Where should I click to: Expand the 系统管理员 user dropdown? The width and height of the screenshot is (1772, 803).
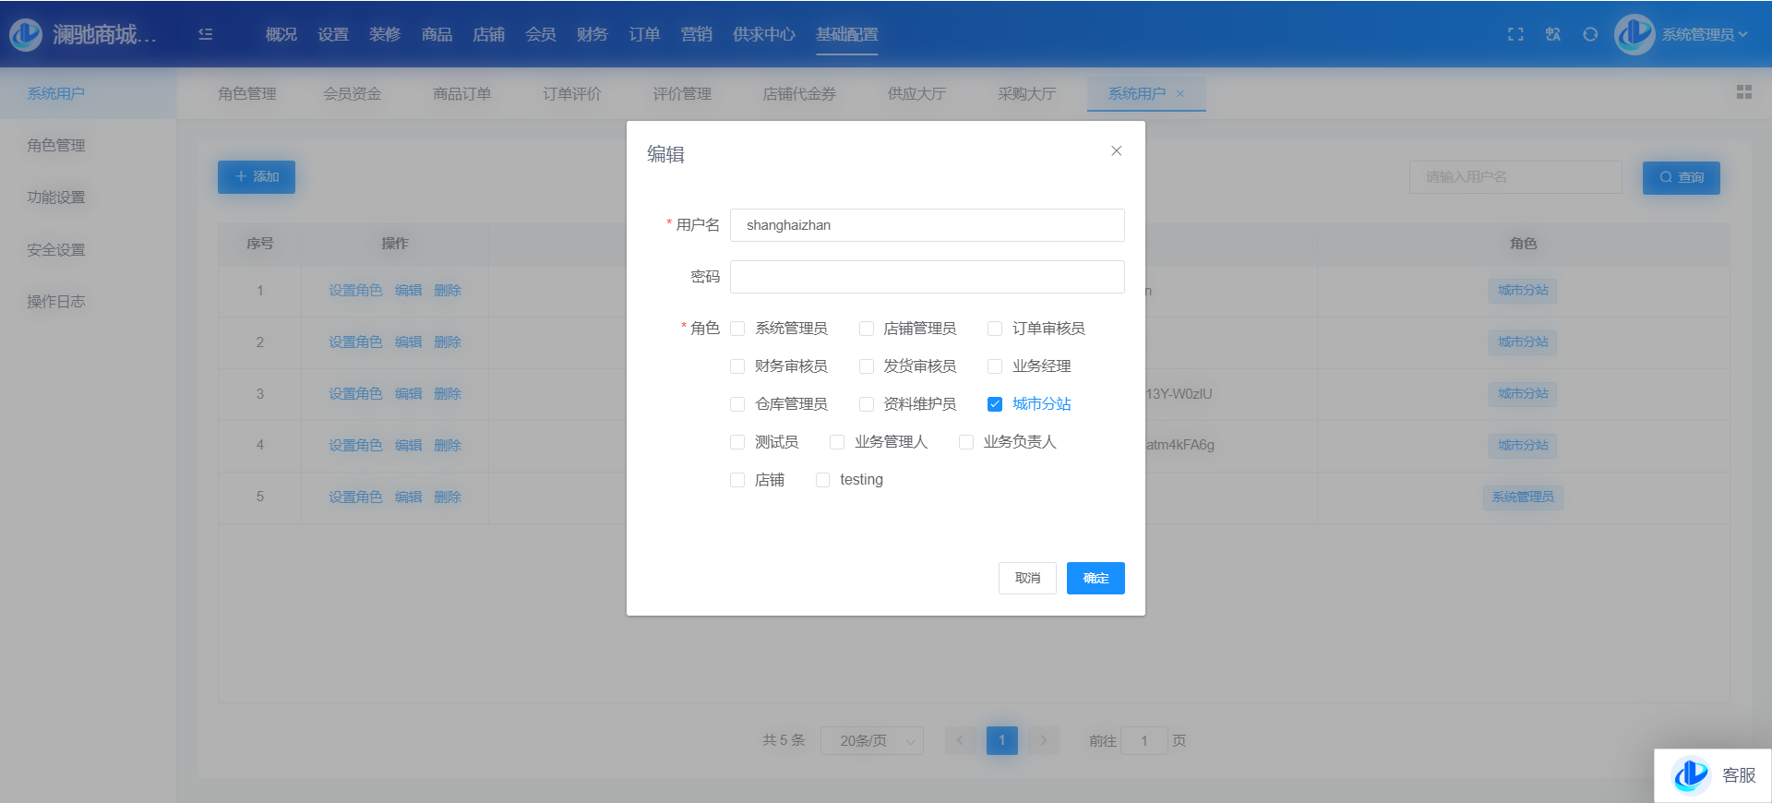tap(1704, 34)
